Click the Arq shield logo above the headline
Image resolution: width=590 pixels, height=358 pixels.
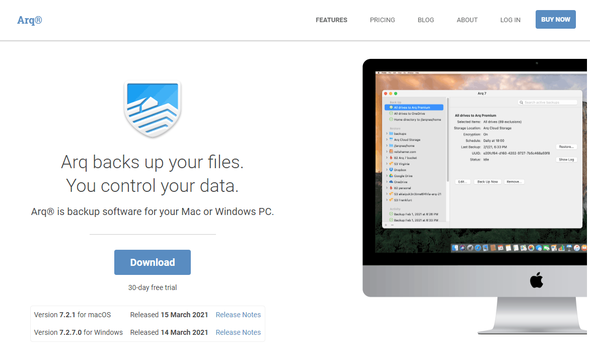coord(152,109)
